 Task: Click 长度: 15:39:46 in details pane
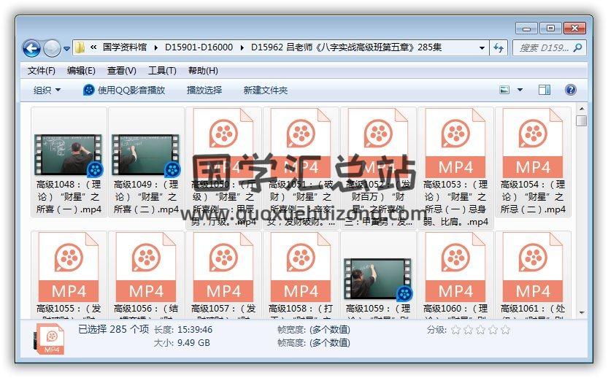[x=183, y=330]
